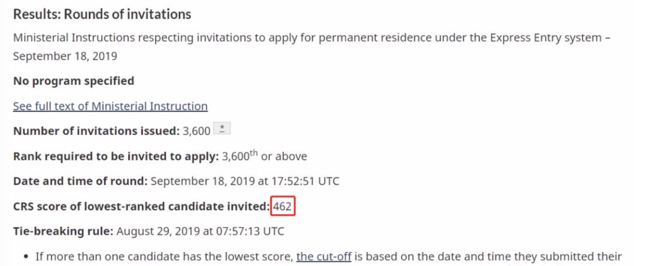
Task: Click the CRS score of lowest-ranked candidate label
Action: (141, 206)
